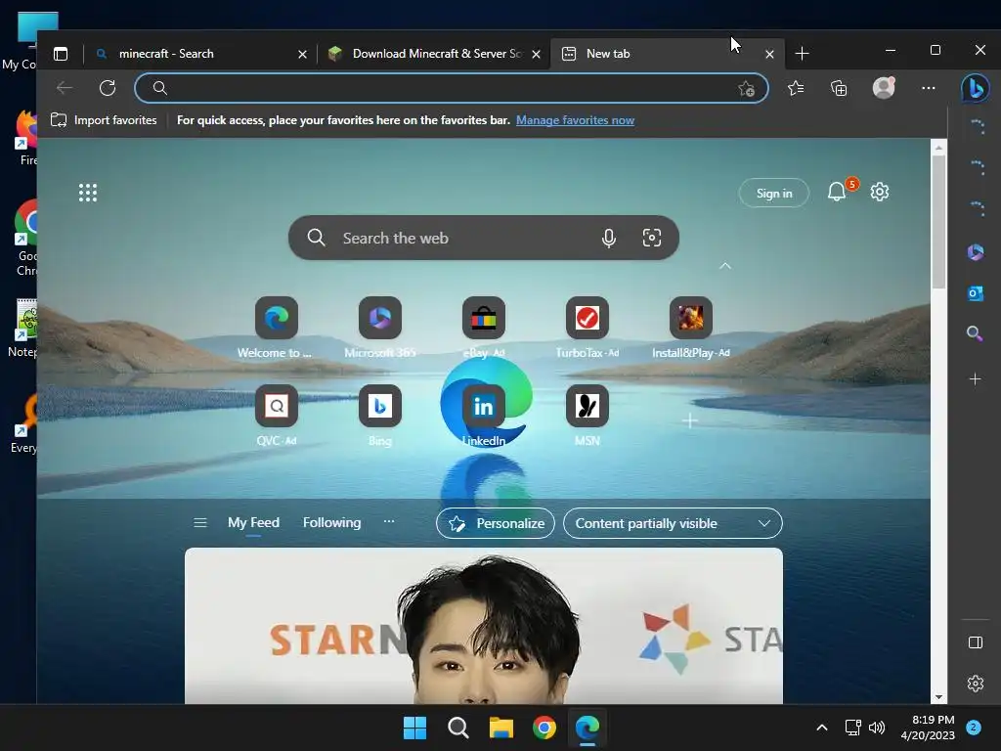Open Outlook in the sidebar

pos(975,293)
